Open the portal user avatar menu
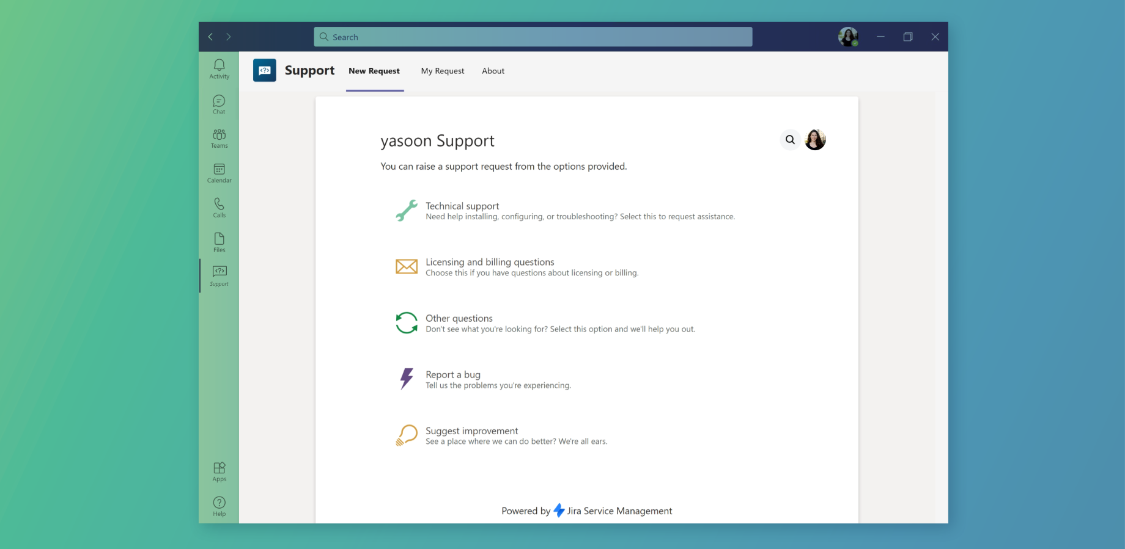Viewport: 1125px width, 549px height. click(815, 140)
